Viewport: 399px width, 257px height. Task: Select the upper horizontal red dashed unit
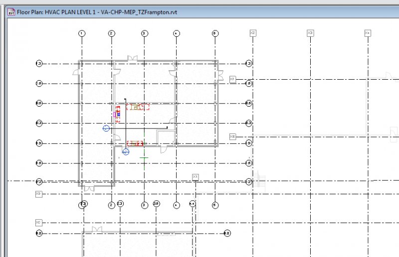click(x=138, y=107)
